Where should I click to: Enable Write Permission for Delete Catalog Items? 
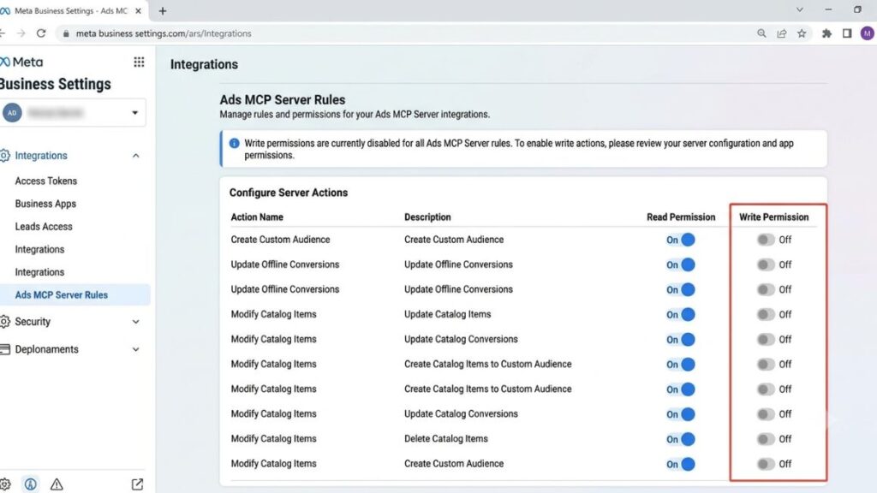pyautogui.click(x=766, y=439)
